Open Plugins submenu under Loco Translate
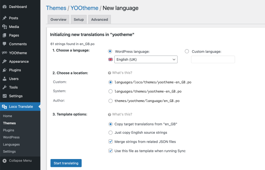The width and height of the screenshot is (265, 170). click(x=9, y=130)
